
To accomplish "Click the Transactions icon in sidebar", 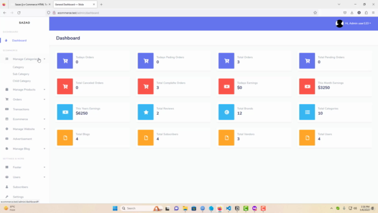I will click(x=6, y=109).
